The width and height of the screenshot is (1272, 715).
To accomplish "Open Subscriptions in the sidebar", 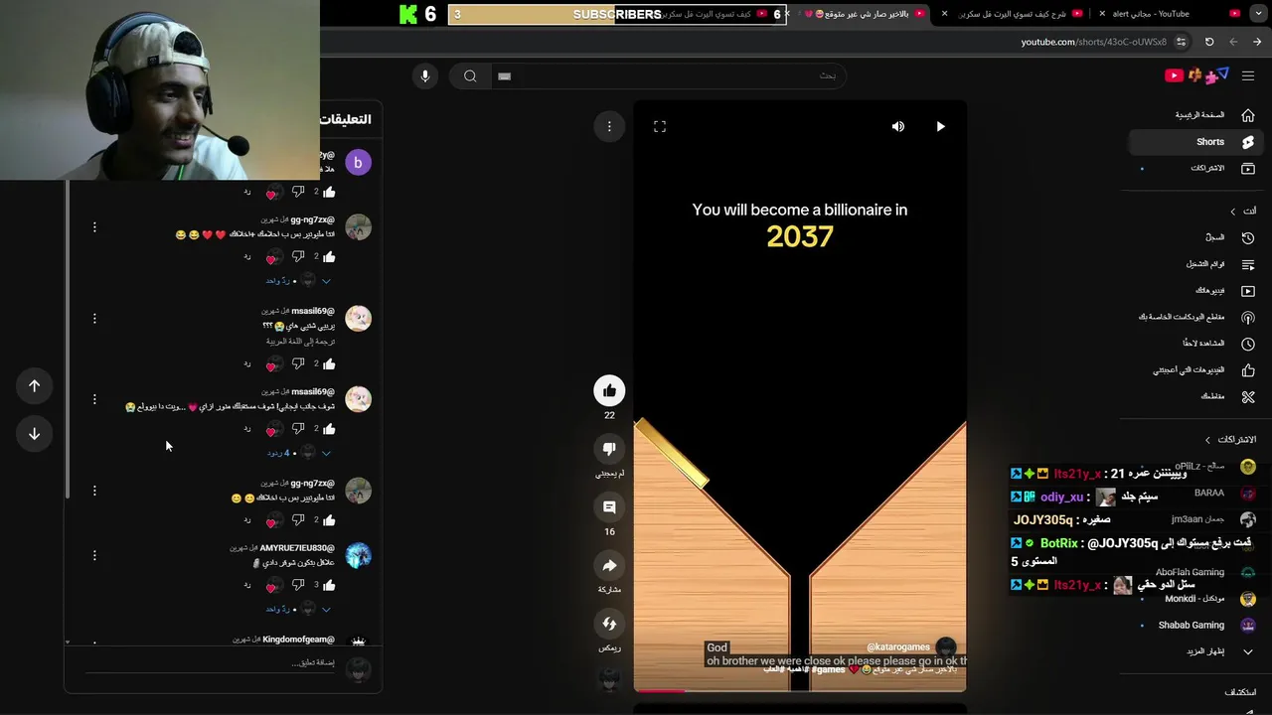I will point(1198,168).
